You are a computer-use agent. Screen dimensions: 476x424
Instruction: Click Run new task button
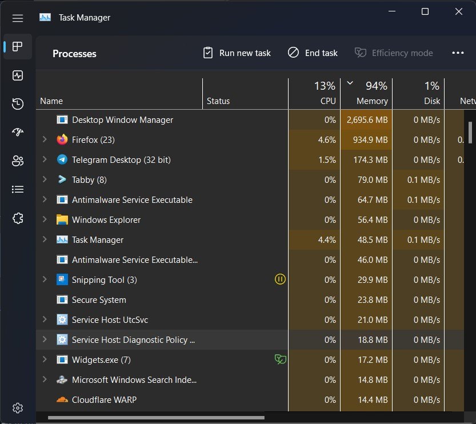(237, 53)
